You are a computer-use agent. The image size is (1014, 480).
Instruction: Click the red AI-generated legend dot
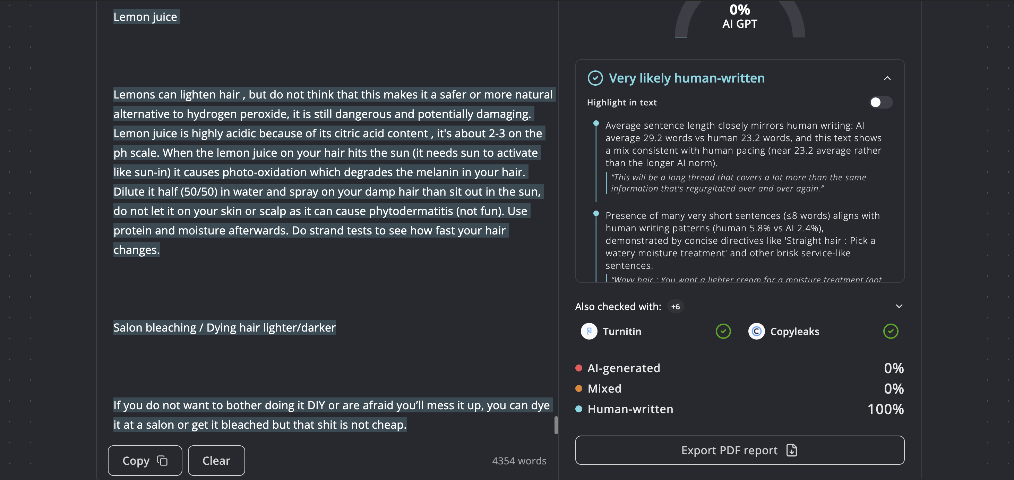[x=579, y=368]
